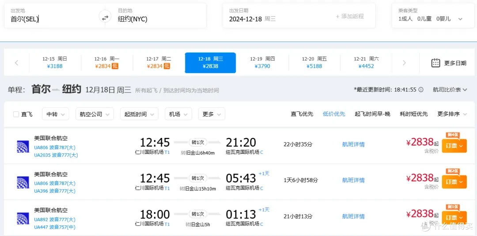Click the 01:13 arrival time

point(241,214)
